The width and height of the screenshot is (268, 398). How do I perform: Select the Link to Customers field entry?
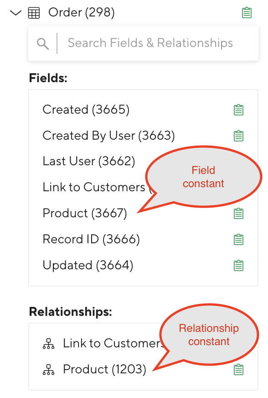(x=94, y=187)
